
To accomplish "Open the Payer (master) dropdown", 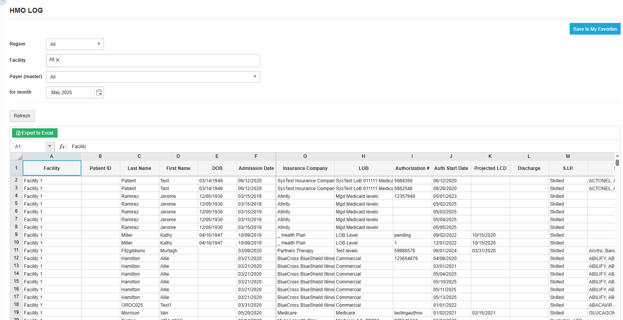I will [x=255, y=77].
